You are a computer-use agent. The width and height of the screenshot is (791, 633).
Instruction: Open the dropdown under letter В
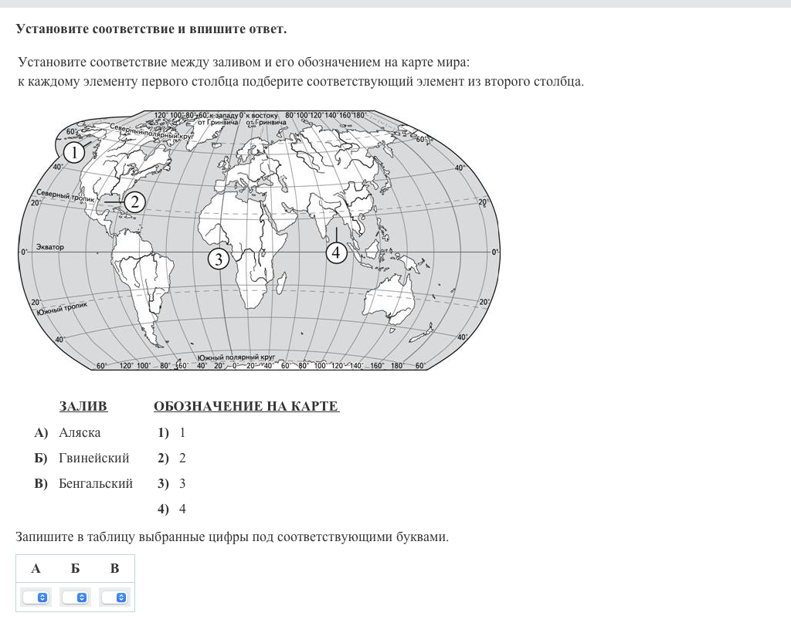point(114,597)
